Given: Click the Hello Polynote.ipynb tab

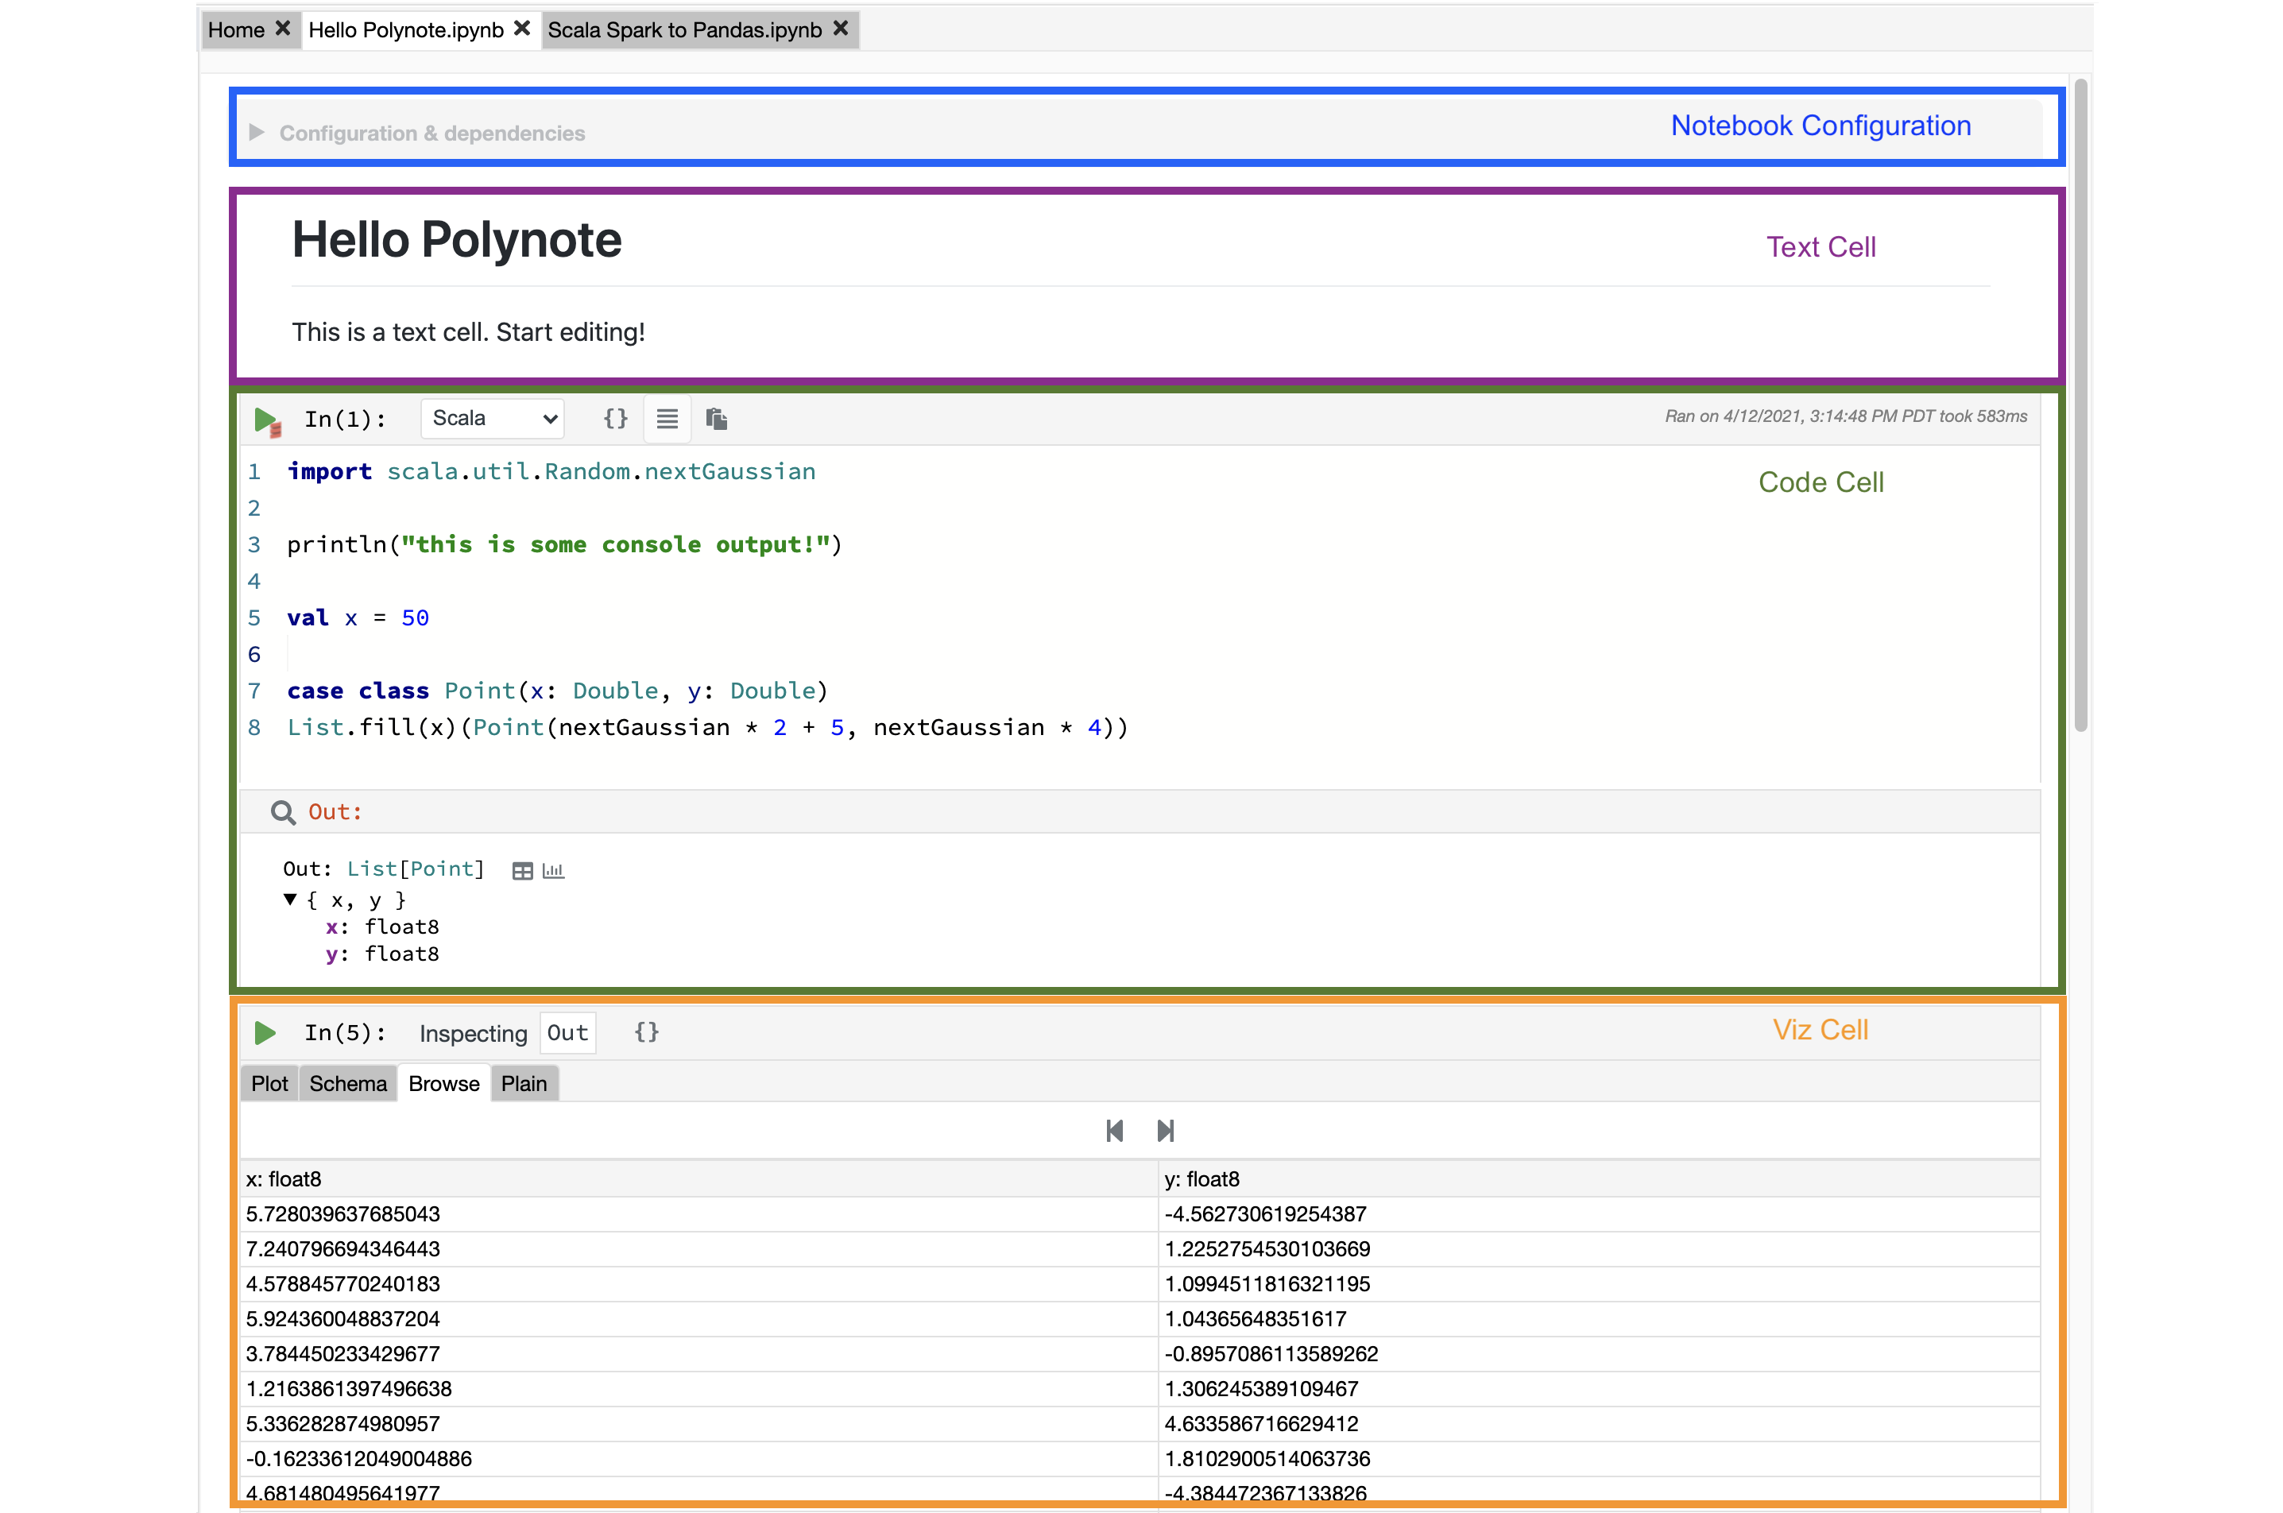Looking at the screenshot, I should tap(410, 29).
